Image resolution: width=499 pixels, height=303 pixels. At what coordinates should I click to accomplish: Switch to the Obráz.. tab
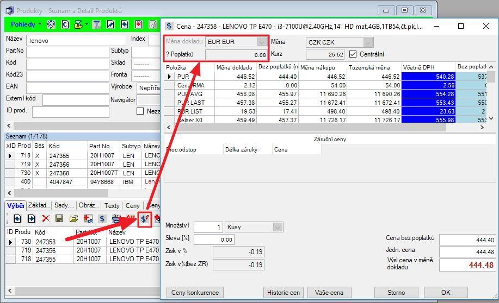pyautogui.click(x=89, y=205)
